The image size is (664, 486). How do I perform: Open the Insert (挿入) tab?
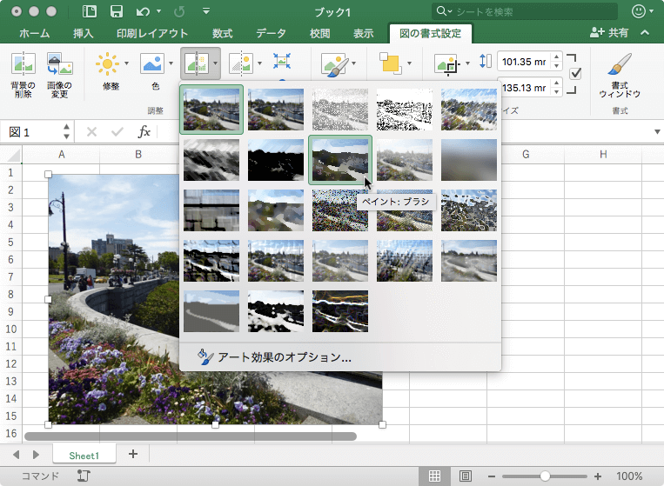[83, 33]
